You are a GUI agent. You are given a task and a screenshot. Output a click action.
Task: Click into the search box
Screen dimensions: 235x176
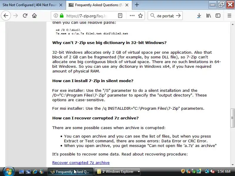[165, 16]
